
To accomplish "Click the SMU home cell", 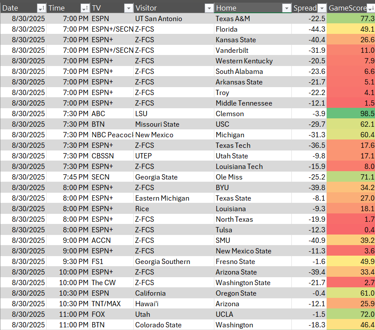I will tap(253, 240).
